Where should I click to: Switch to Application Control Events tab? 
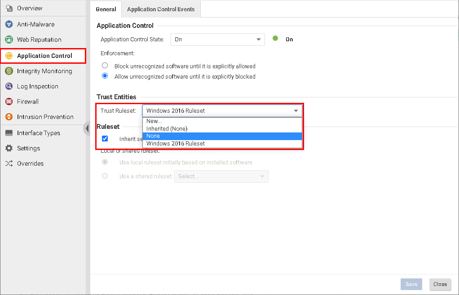click(161, 9)
